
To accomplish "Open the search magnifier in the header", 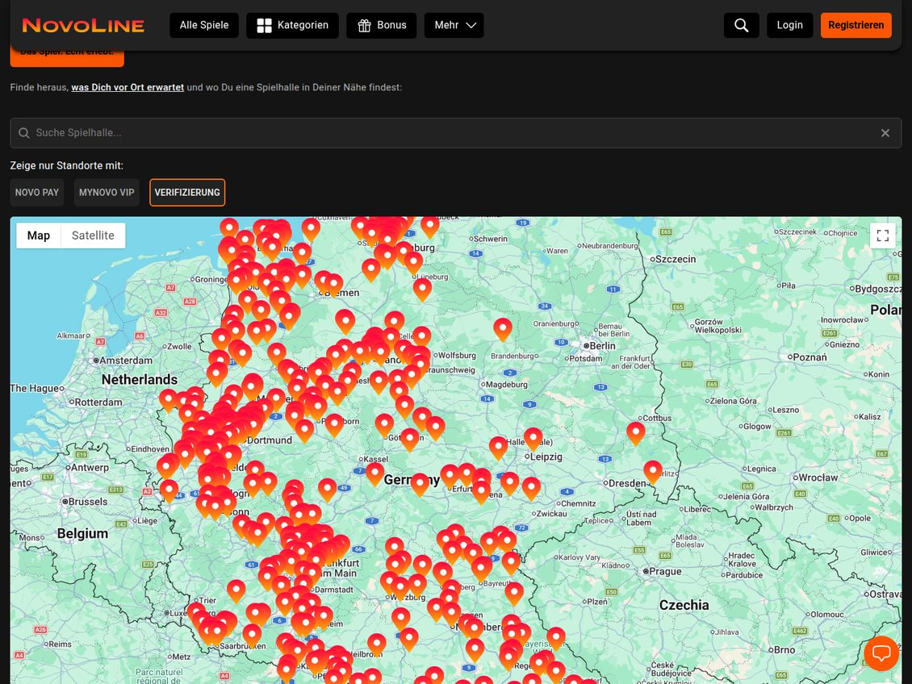I will (x=741, y=25).
